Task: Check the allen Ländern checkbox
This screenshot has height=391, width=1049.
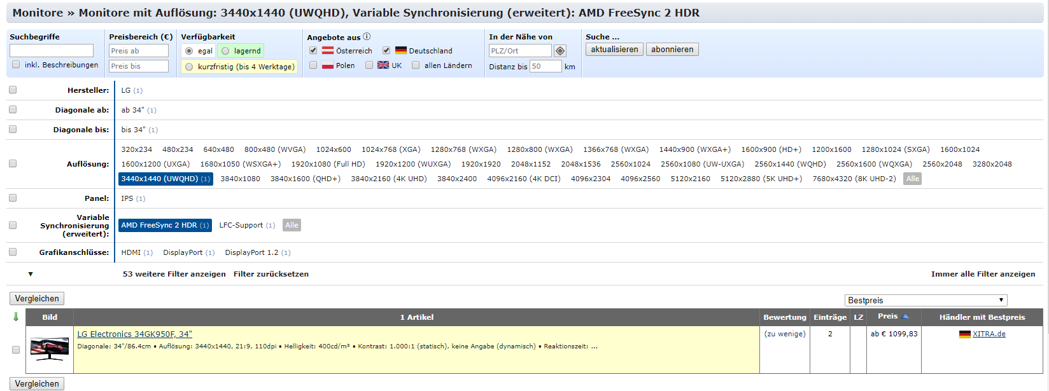Action: 416,65
